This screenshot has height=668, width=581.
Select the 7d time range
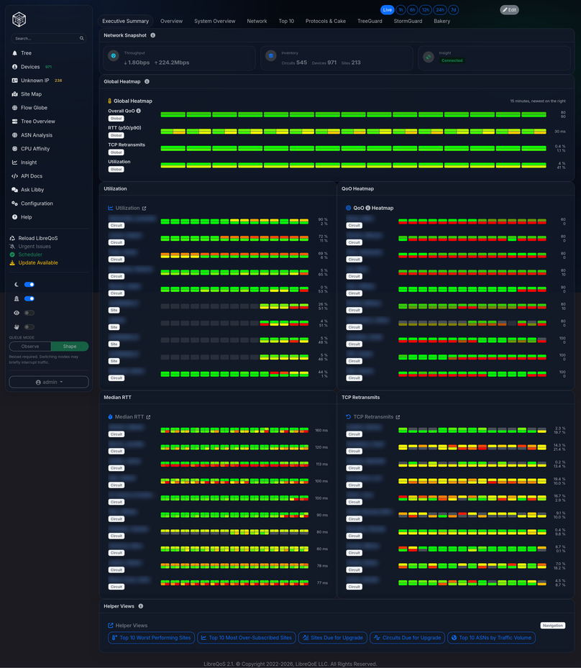click(x=453, y=10)
